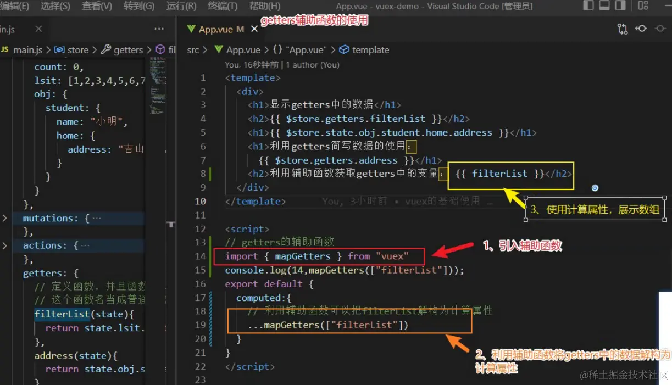Viewport: 672px width, 385px height.
Task: Go to the previous change icon
Action: (x=641, y=29)
